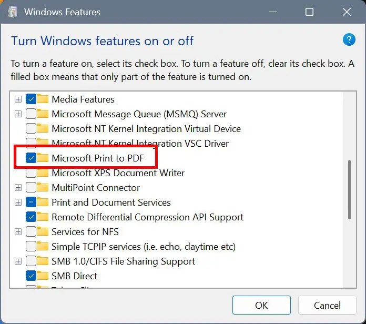Image resolution: width=366 pixels, height=324 pixels.
Task: Expand SMB 1.0/CIFS File Sharing Support
Action: point(18,261)
